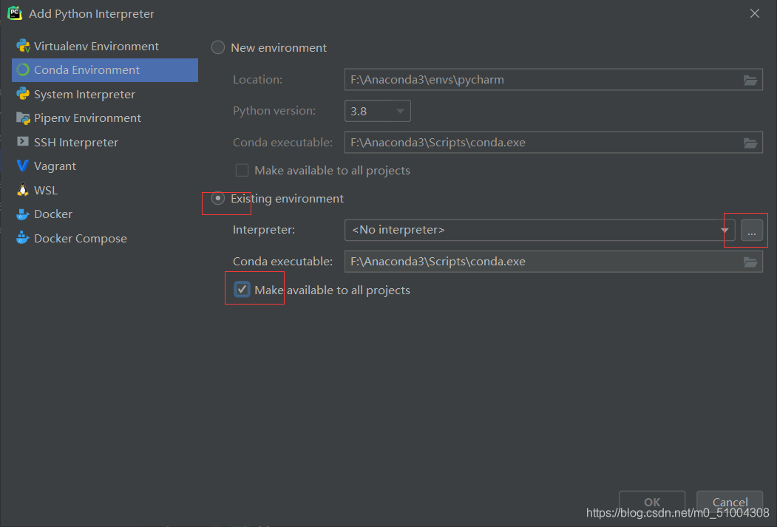Image resolution: width=777 pixels, height=527 pixels.
Task: Select Virtualenv Environment in sidebar
Action: pyautogui.click(x=104, y=46)
